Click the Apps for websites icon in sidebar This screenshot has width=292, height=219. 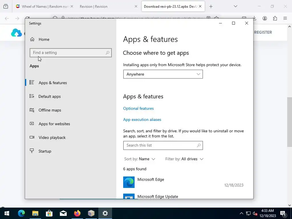[x=32, y=123]
